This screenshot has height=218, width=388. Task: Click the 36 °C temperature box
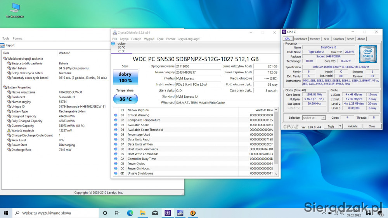125,99
